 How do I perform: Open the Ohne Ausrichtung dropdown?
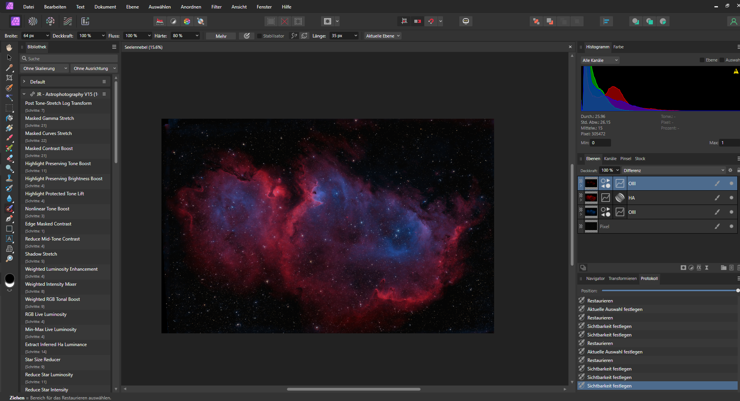pyautogui.click(x=94, y=68)
